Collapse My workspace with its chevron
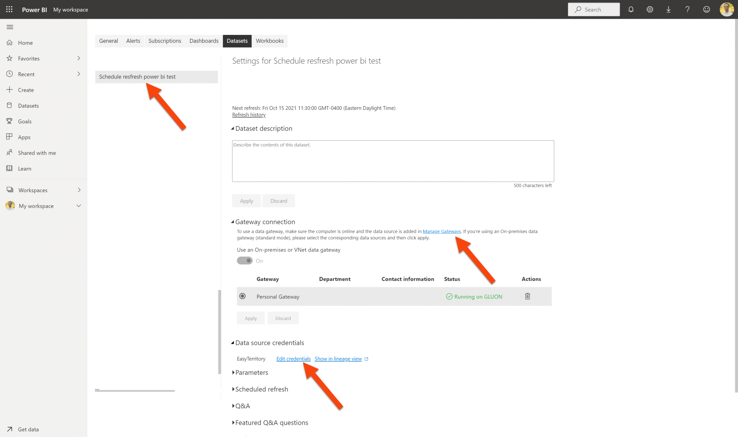Screen dimensions: 738x437 (79, 206)
